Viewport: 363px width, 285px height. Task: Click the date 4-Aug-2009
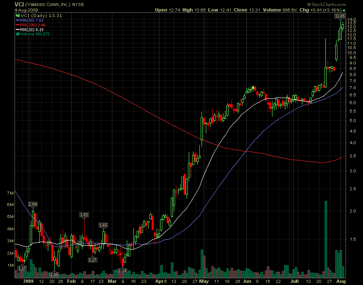pyautogui.click(x=26, y=10)
